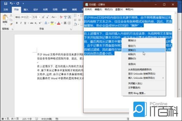Open Word's File (文件) tab

(6, 10)
